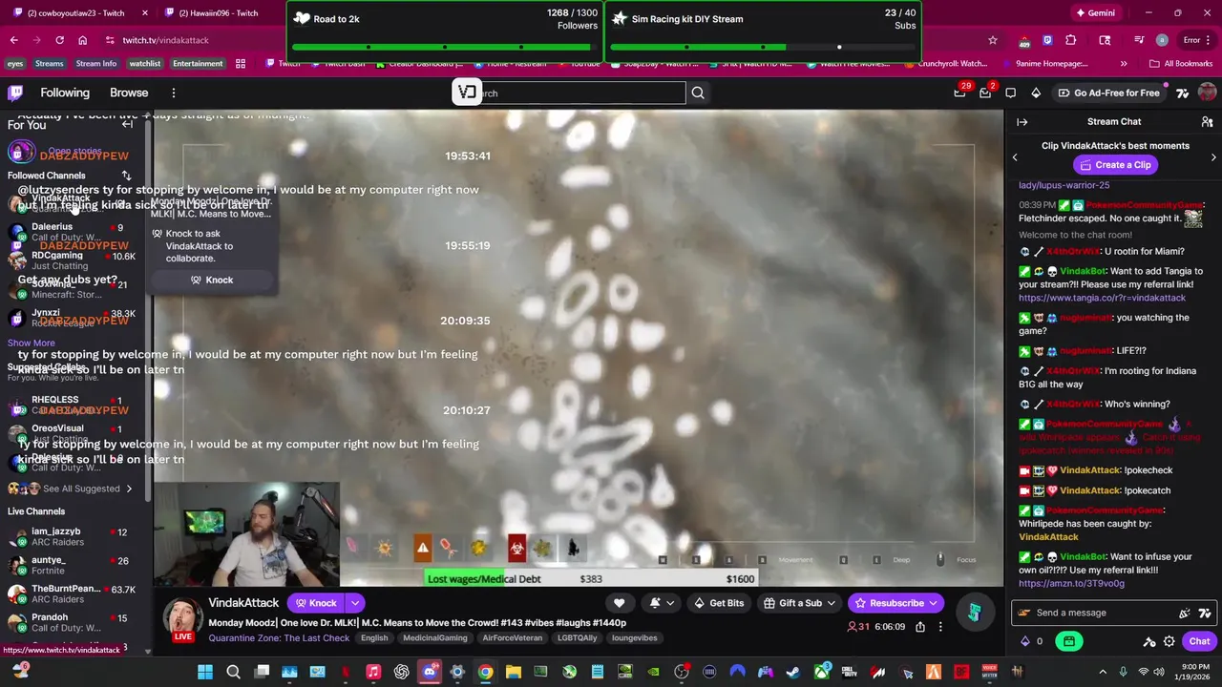Click the 7TV emote button in chat input
The width and height of the screenshot is (1222, 687).
click(x=1205, y=613)
